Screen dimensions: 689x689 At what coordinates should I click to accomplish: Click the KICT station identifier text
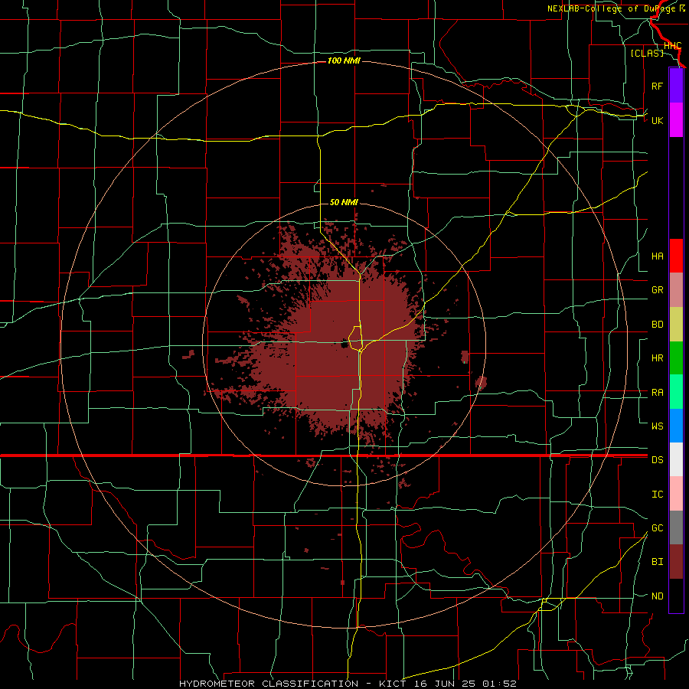click(x=394, y=684)
